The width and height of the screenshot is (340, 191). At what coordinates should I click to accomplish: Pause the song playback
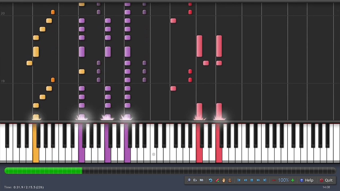click(252, 180)
